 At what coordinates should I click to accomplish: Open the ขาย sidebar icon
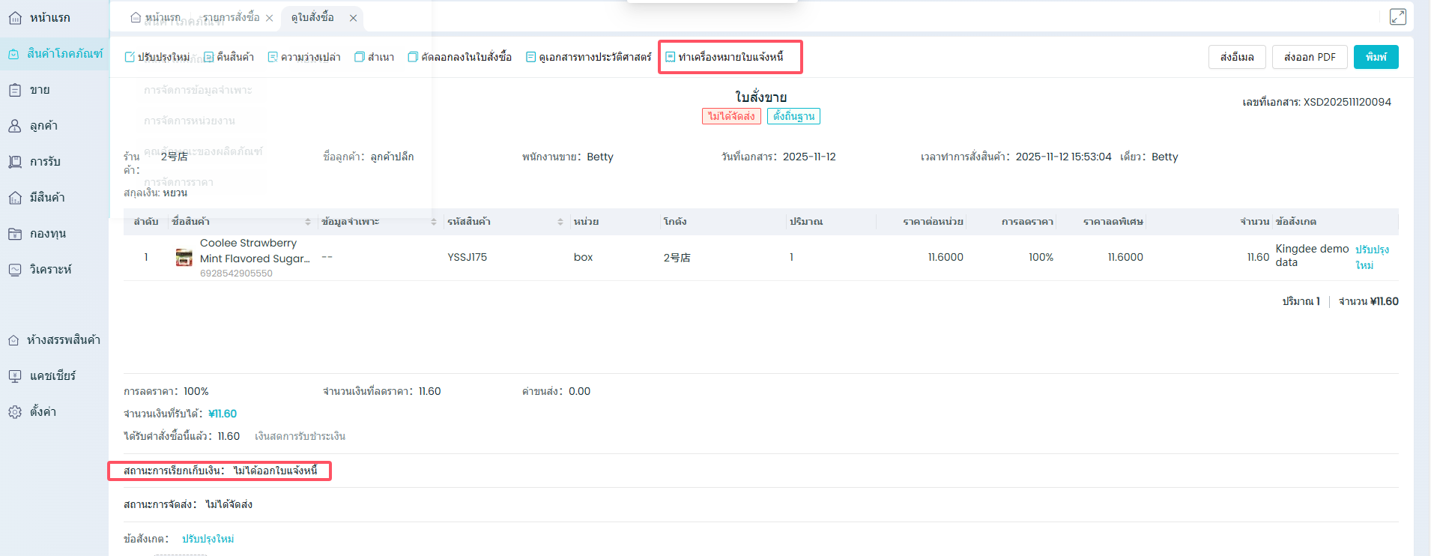(x=15, y=90)
